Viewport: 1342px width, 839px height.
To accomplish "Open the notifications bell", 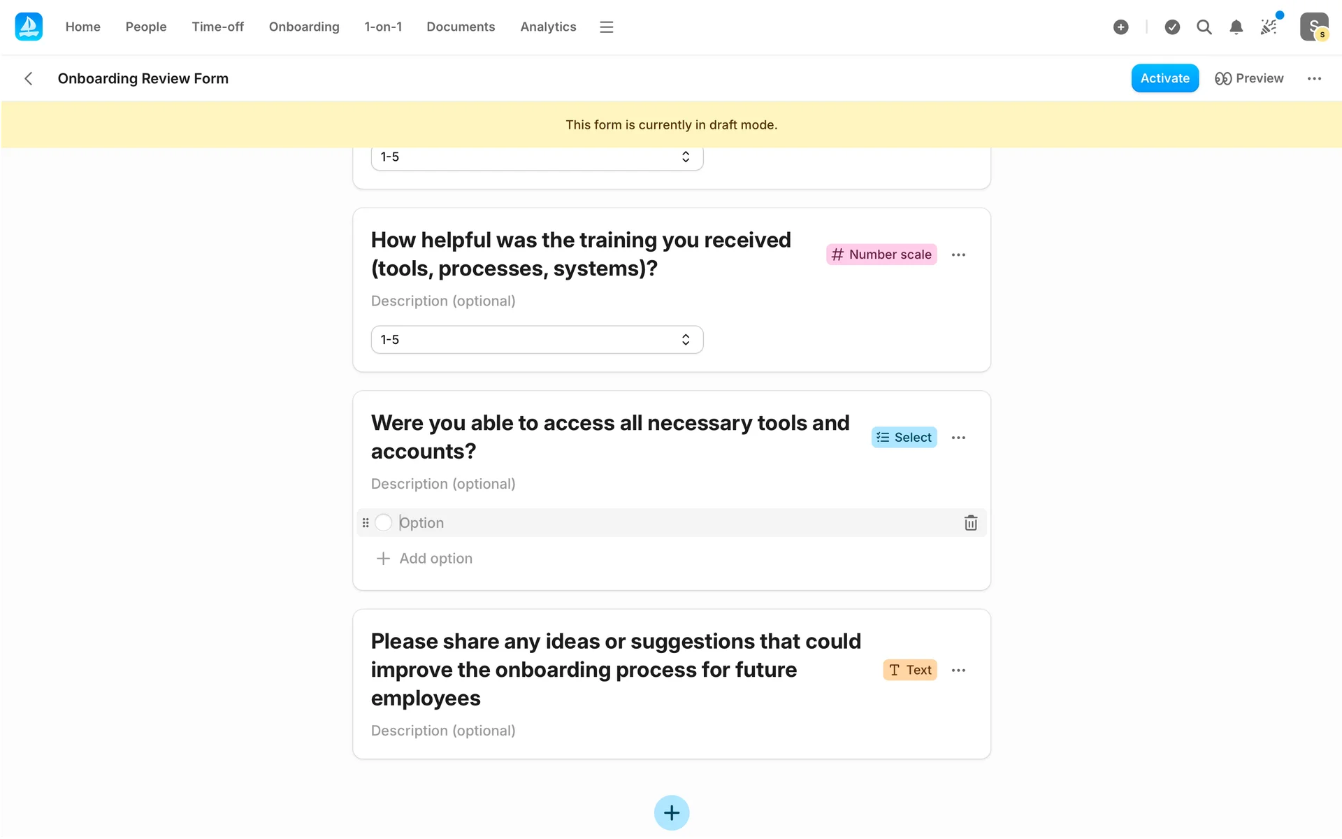I will pos(1236,27).
